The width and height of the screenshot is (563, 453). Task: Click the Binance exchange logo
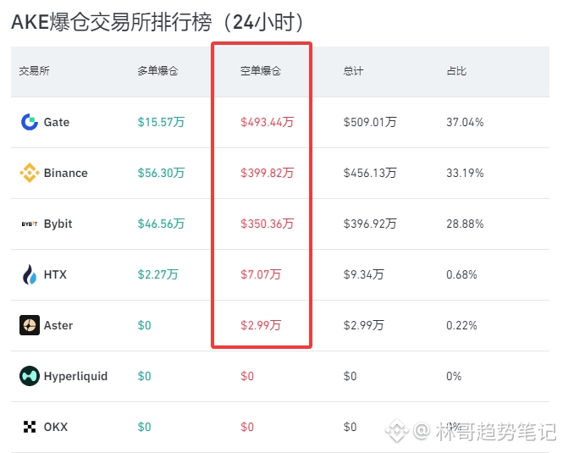(30, 173)
